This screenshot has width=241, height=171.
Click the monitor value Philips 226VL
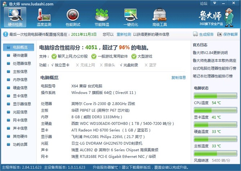(108, 137)
